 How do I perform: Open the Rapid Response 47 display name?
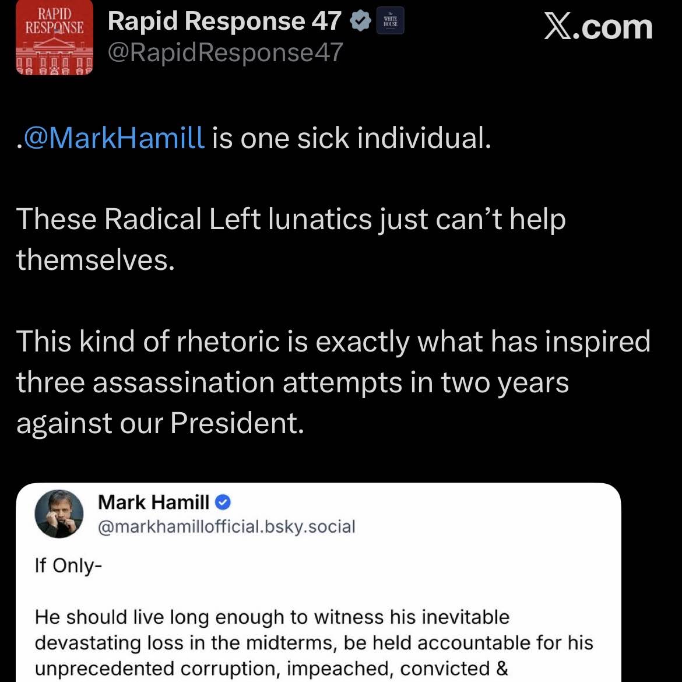click(224, 21)
